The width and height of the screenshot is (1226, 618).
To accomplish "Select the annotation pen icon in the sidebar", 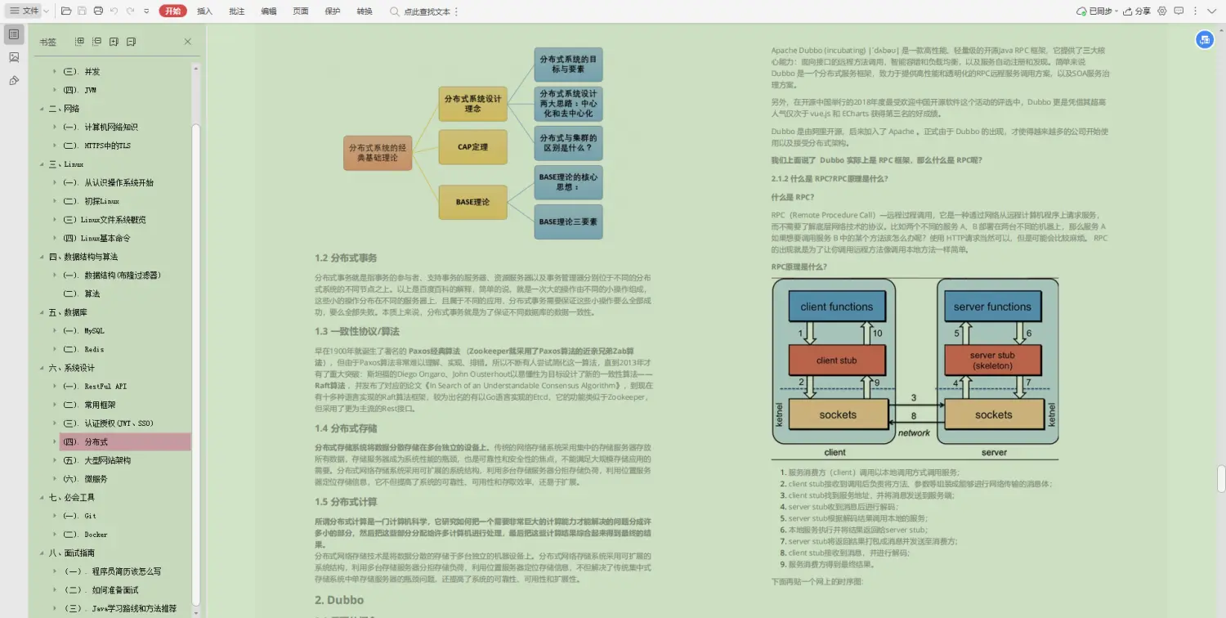I will point(13,79).
